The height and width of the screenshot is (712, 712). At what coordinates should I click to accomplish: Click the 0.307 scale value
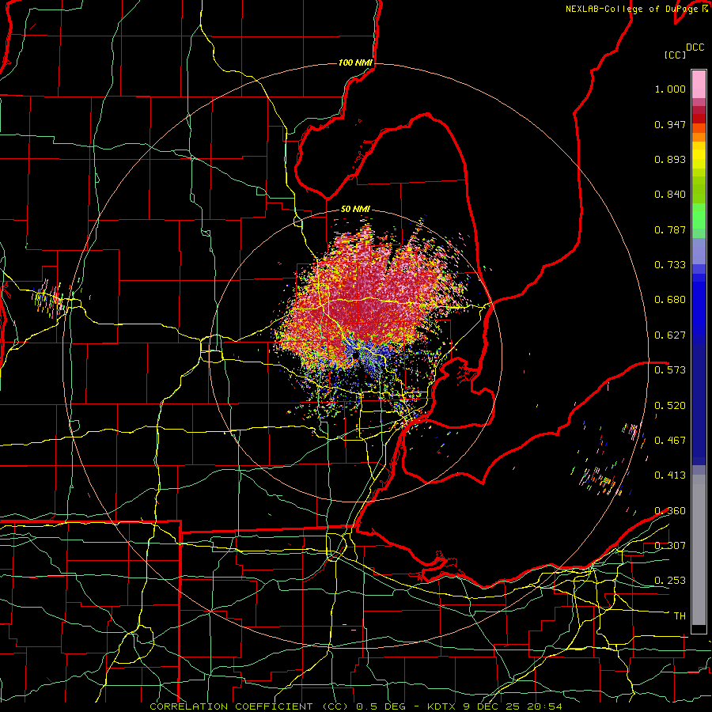(670, 545)
